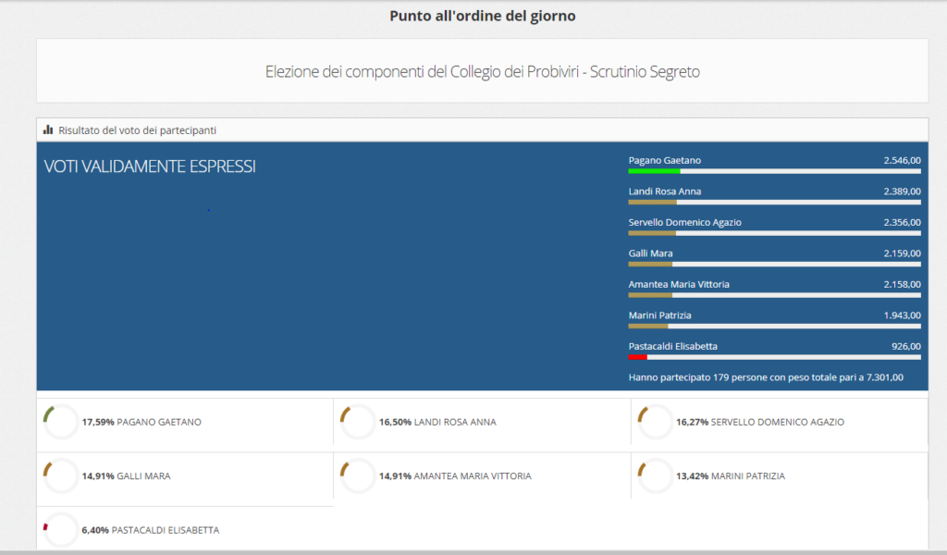The image size is (947, 555).
Task: Select the 13,42% donut icon for Marini Patrizia
Action: point(655,476)
